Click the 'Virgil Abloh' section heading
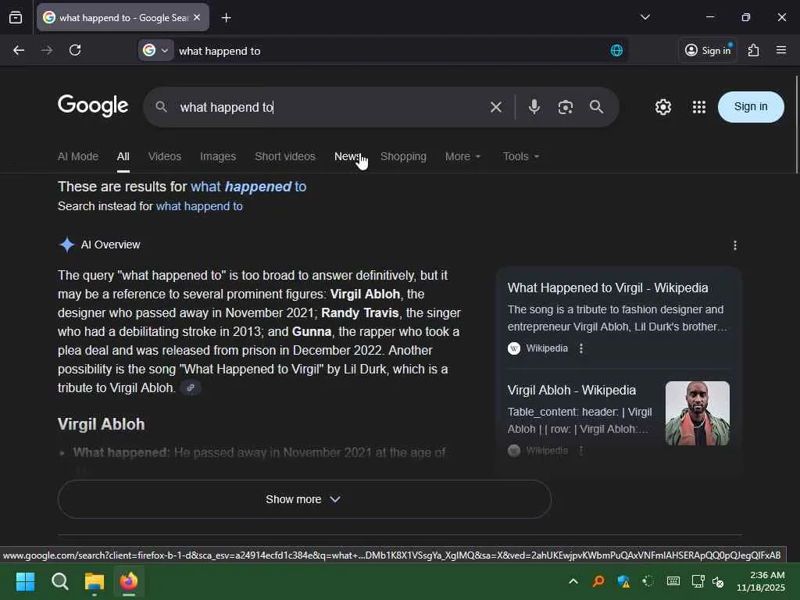800x600 pixels. click(x=101, y=424)
